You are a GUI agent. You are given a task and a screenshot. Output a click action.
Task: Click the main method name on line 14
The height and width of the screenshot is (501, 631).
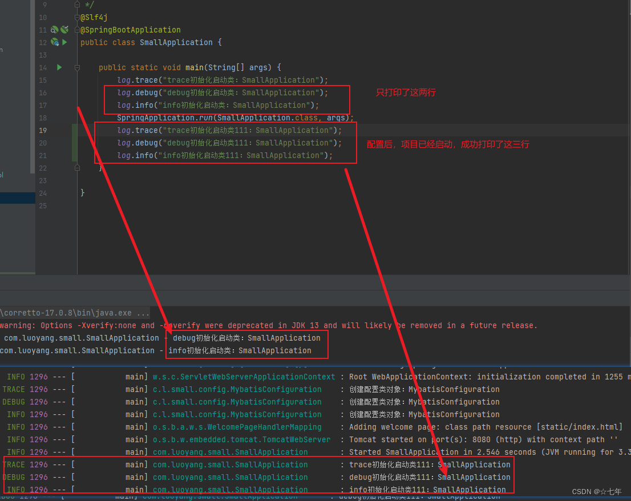coord(195,67)
